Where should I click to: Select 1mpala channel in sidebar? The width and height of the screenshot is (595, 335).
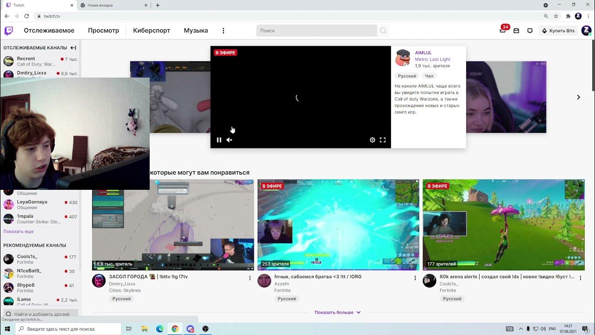(40, 219)
